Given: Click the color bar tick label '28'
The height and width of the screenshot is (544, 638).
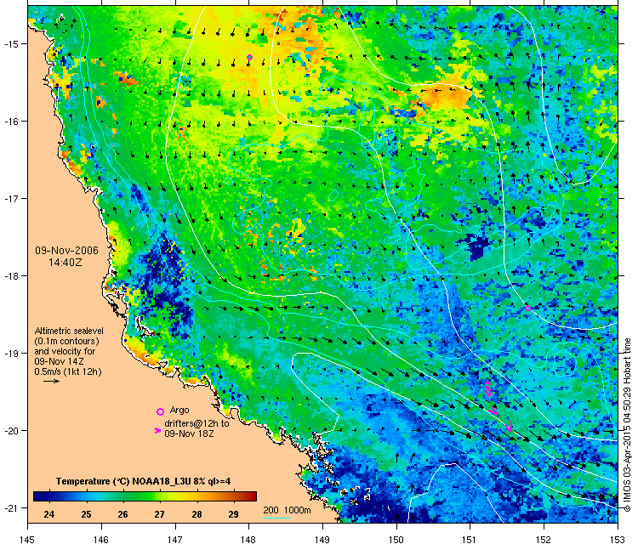Looking at the screenshot, I should coord(197,514).
